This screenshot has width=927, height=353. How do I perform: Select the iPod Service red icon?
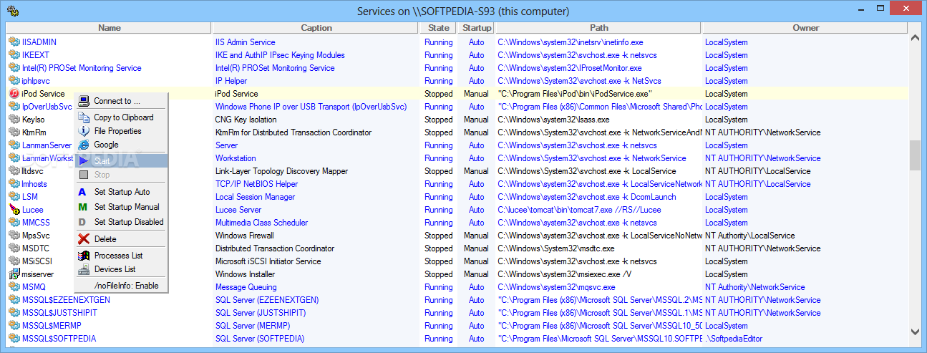coord(14,94)
